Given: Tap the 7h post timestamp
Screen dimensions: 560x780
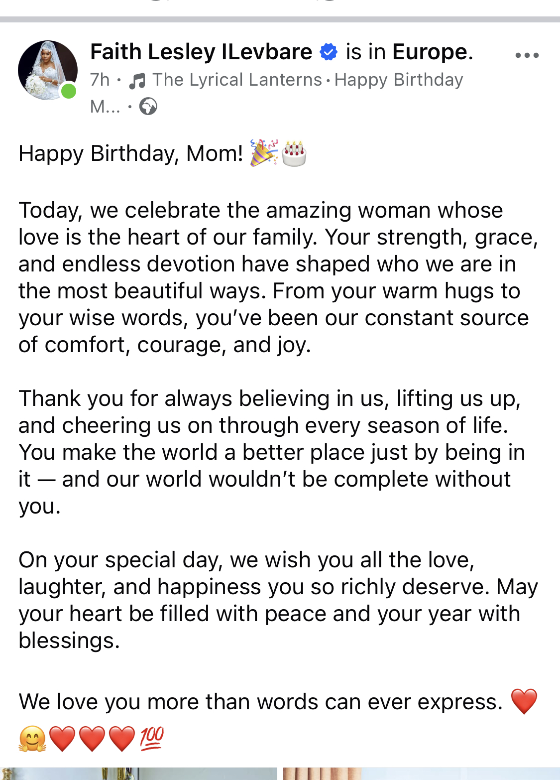Looking at the screenshot, I should tap(100, 80).
